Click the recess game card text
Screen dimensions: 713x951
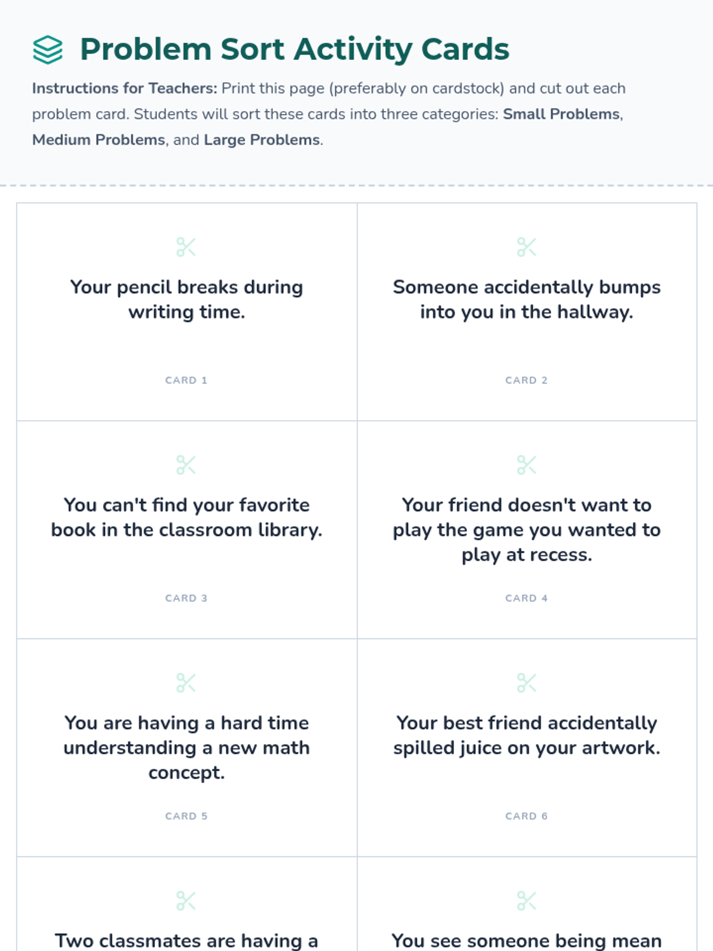(526, 530)
